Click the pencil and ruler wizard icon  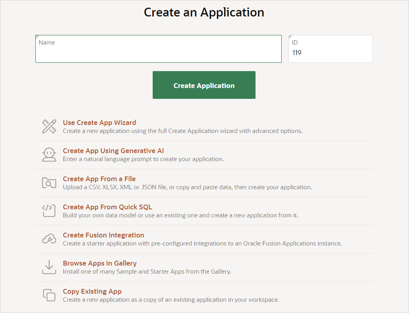[x=49, y=127]
